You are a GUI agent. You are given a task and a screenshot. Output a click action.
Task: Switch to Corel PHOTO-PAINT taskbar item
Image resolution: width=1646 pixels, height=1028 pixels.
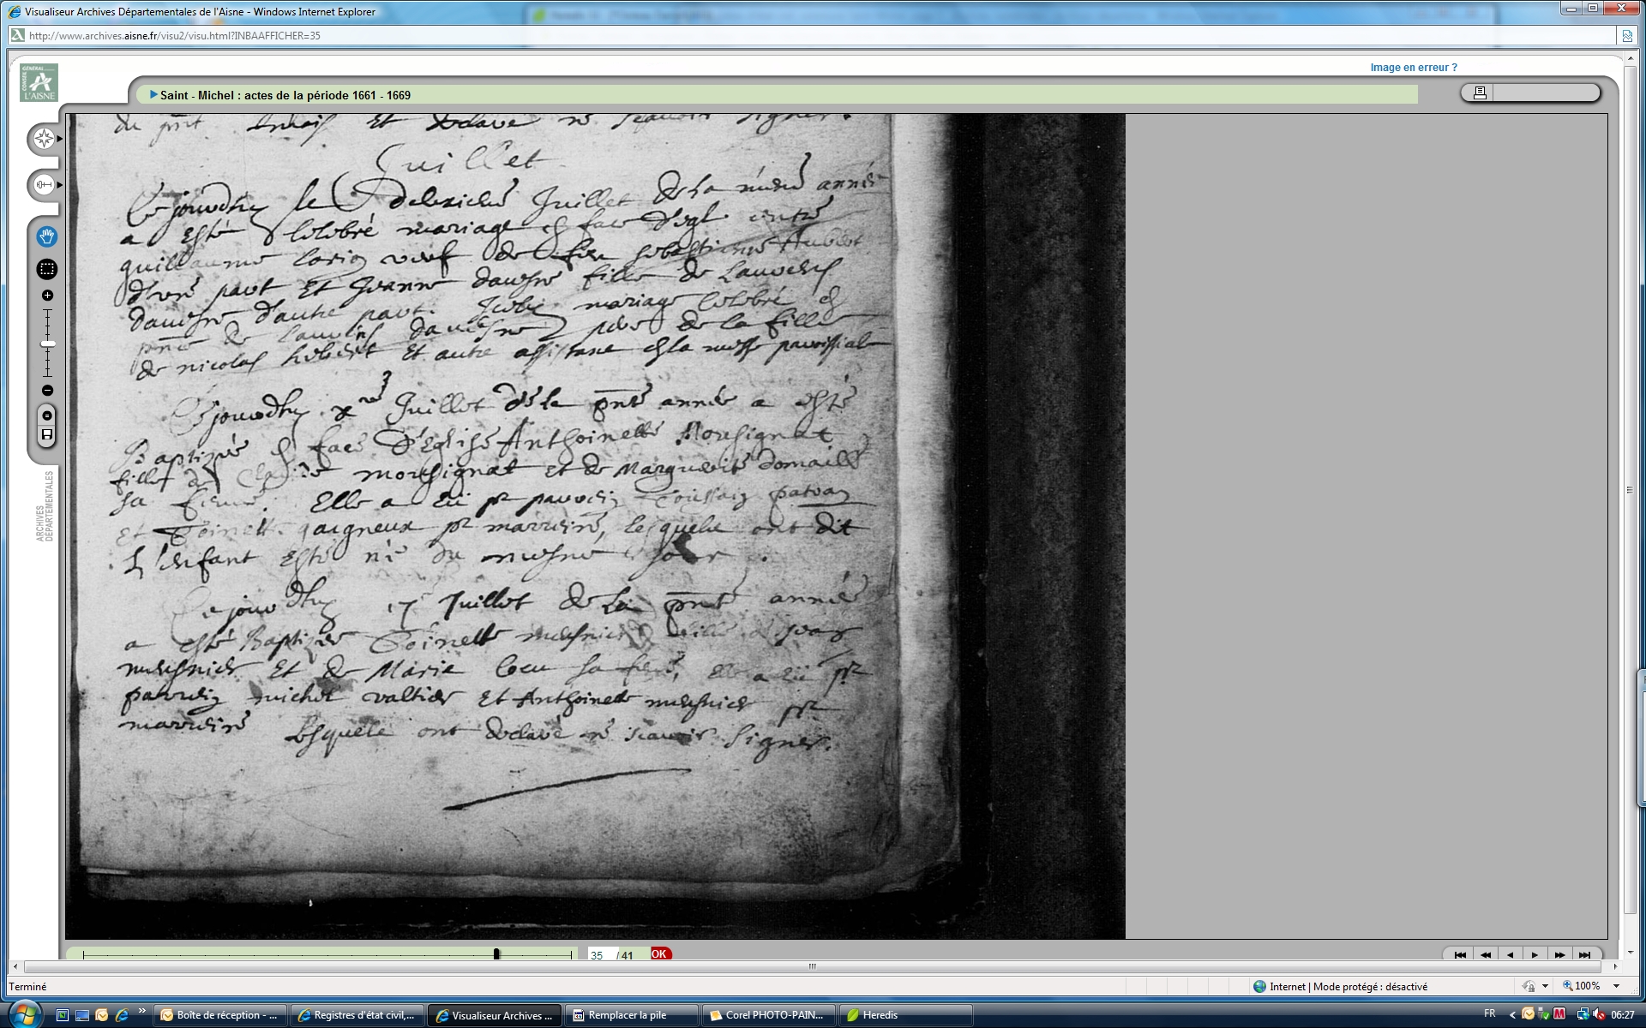tap(767, 1015)
